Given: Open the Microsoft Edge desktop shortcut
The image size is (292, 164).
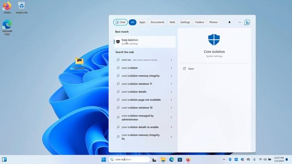Looking at the screenshot, I should point(7,27).
